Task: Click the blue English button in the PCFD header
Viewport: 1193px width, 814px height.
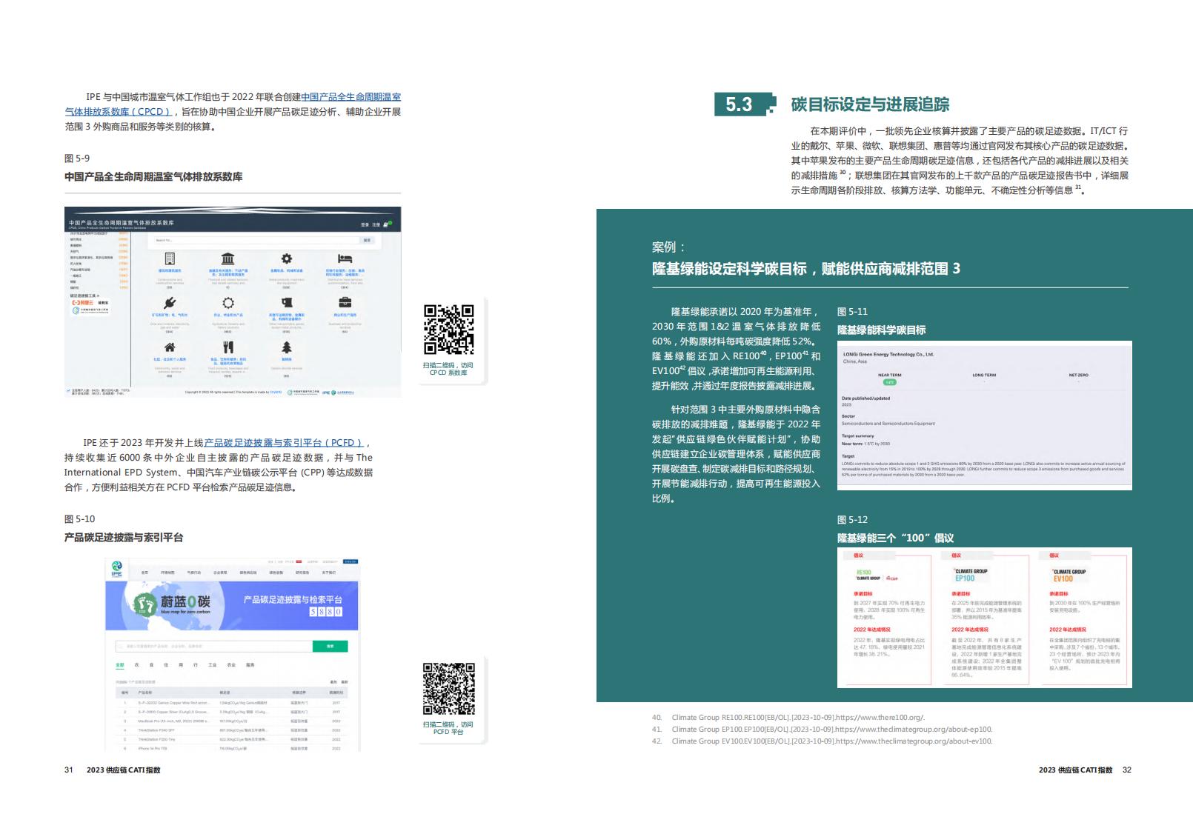Action: coord(350,561)
